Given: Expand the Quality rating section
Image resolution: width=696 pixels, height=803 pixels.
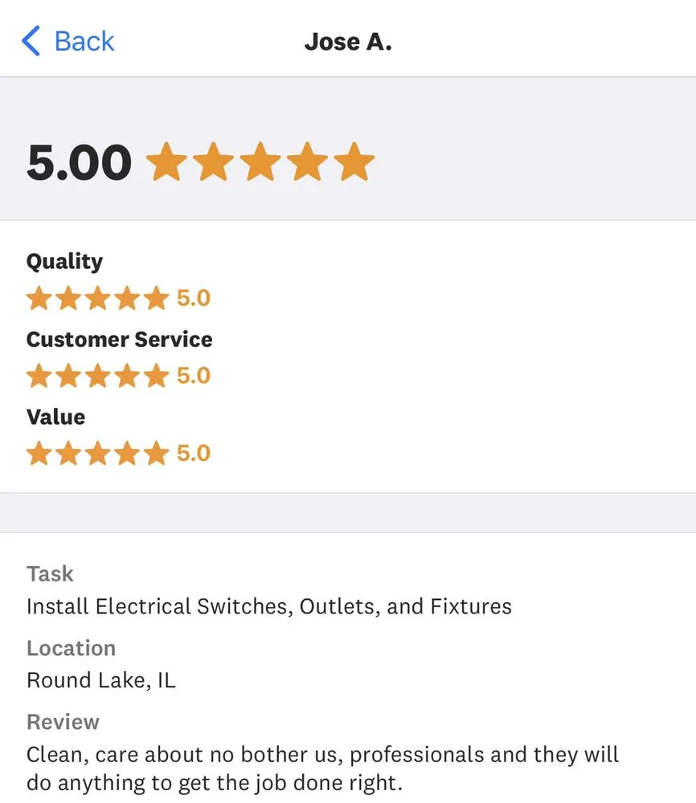Looking at the screenshot, I should click(x=64, y=261).
